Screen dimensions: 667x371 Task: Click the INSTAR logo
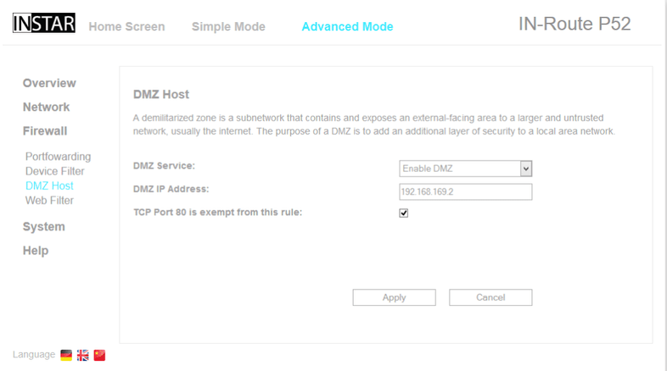click(x=44, y=24)
